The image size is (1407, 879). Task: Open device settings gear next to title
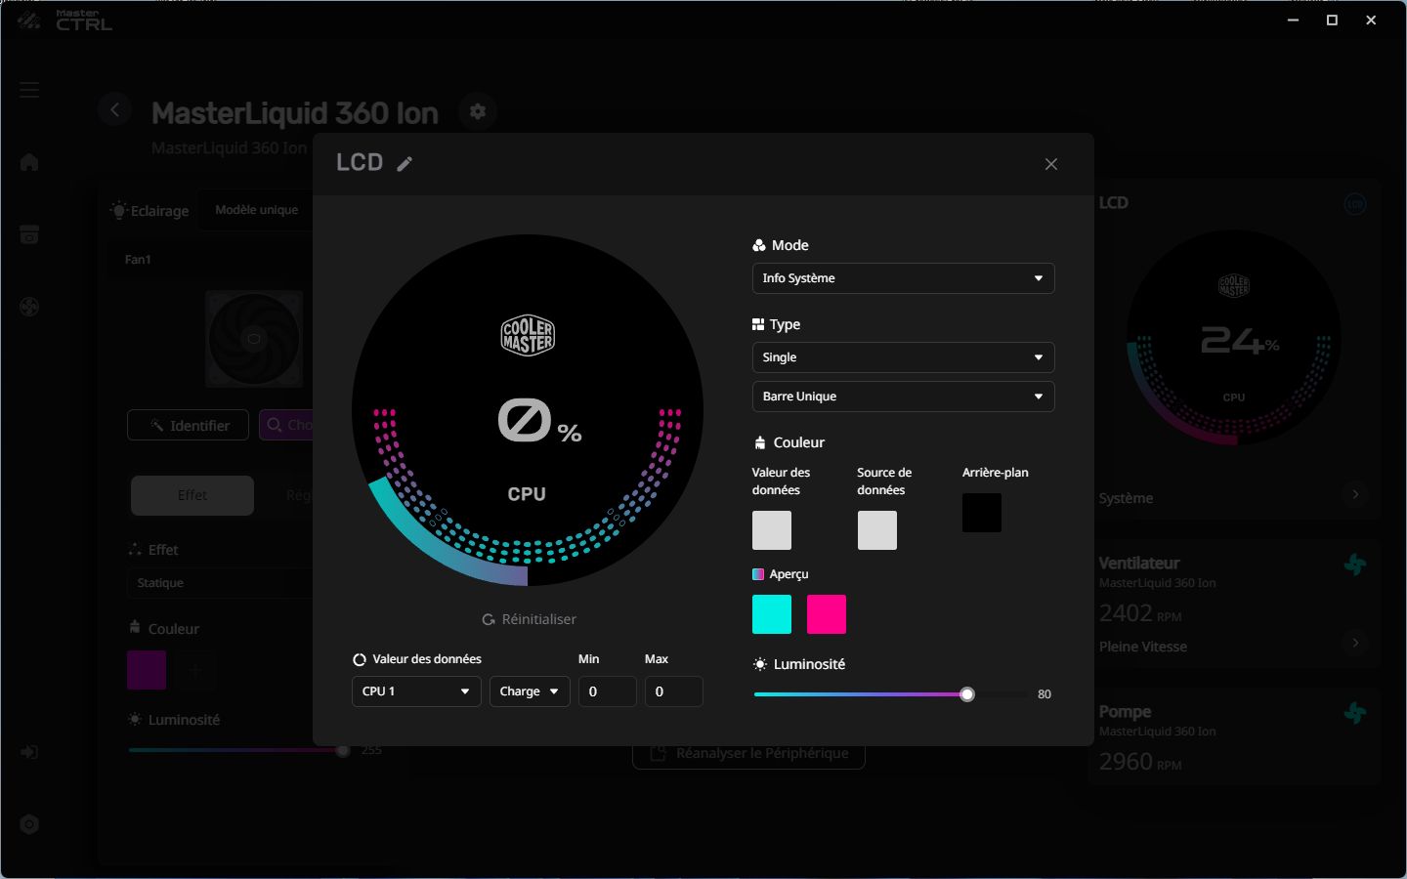coord(478,111)
